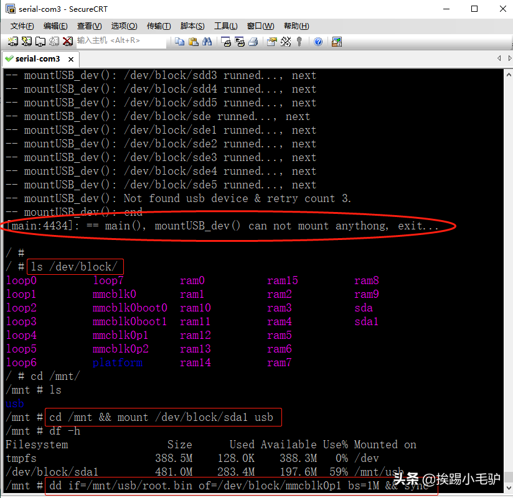Click the 'cd /mnt/' command line
The height and width of the screenshot is (498, 513).
coord(43,376)
